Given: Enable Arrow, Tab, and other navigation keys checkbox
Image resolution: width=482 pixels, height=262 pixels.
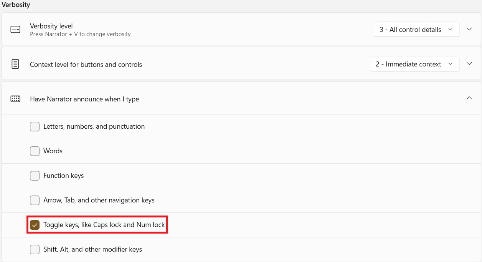Looking at the screenshot, I should pos(35,200).
